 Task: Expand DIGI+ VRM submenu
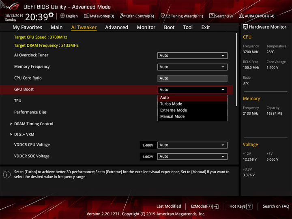24,134
